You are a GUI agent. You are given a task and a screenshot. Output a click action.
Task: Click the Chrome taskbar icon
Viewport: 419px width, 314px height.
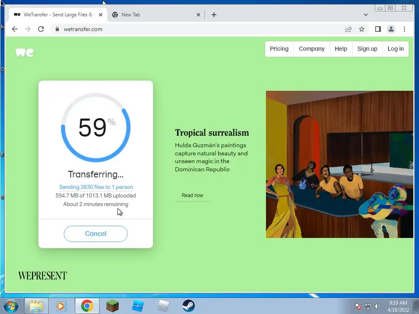pos(87,306)
